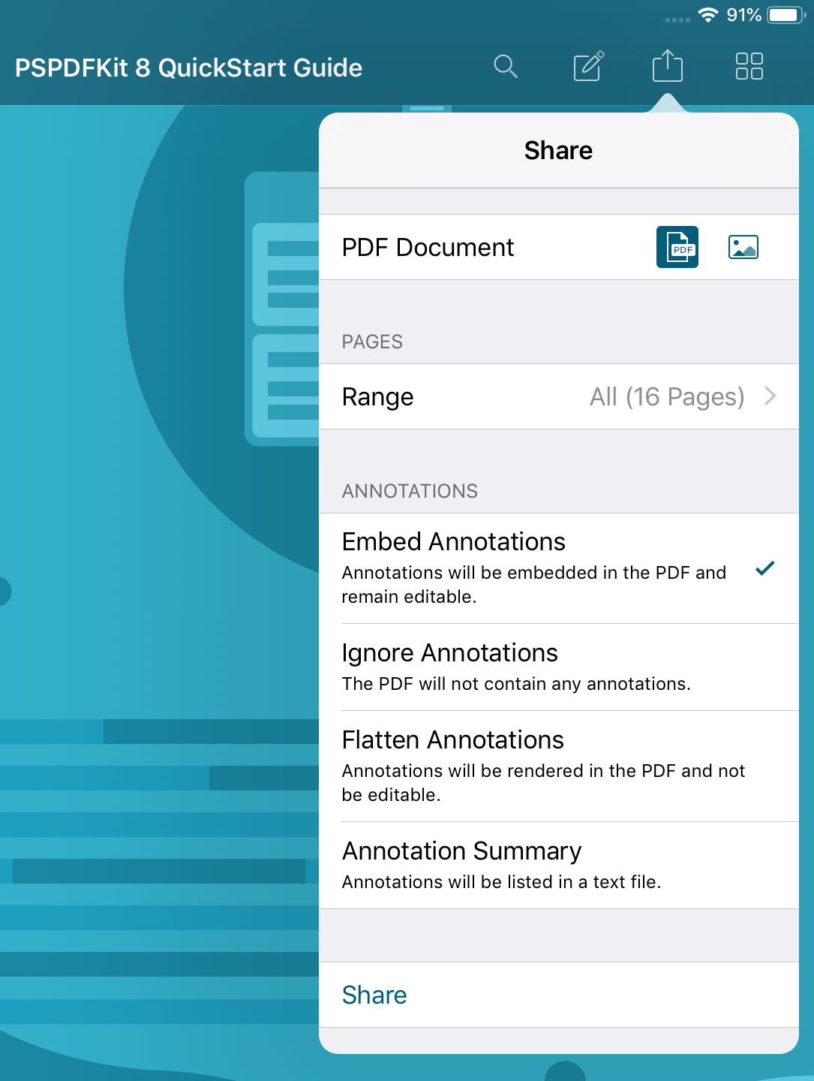
Task: Tap the annotation edit pencil icon
Action: (x=588, y=67)
